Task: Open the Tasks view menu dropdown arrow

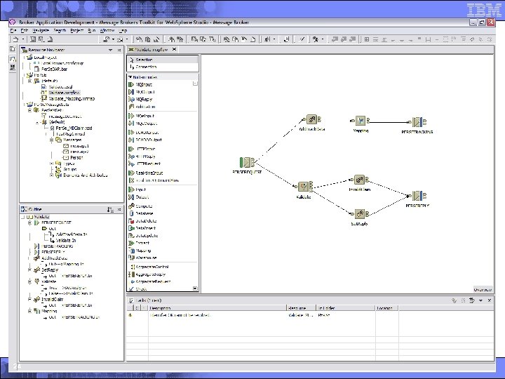Action: 480,300
